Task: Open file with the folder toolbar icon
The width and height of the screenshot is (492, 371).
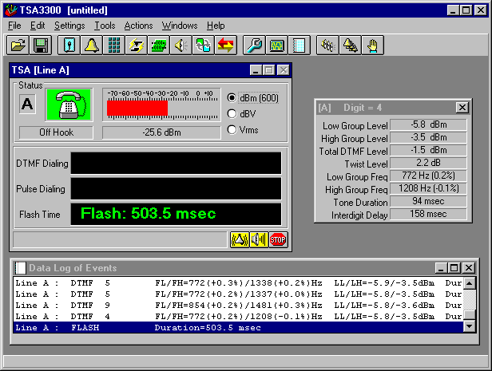Action: (18, 45)
